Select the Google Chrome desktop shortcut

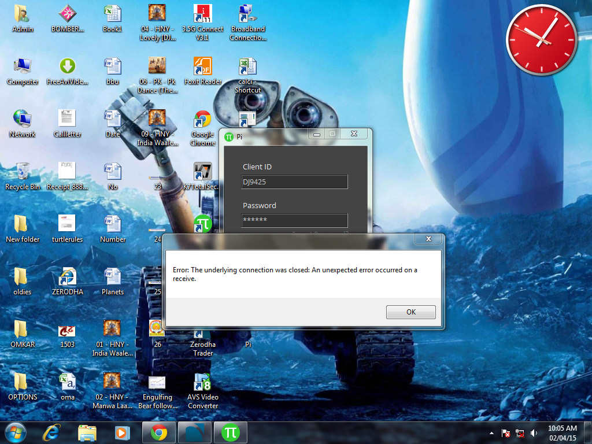pyautogui.click(x=203, y=128)
